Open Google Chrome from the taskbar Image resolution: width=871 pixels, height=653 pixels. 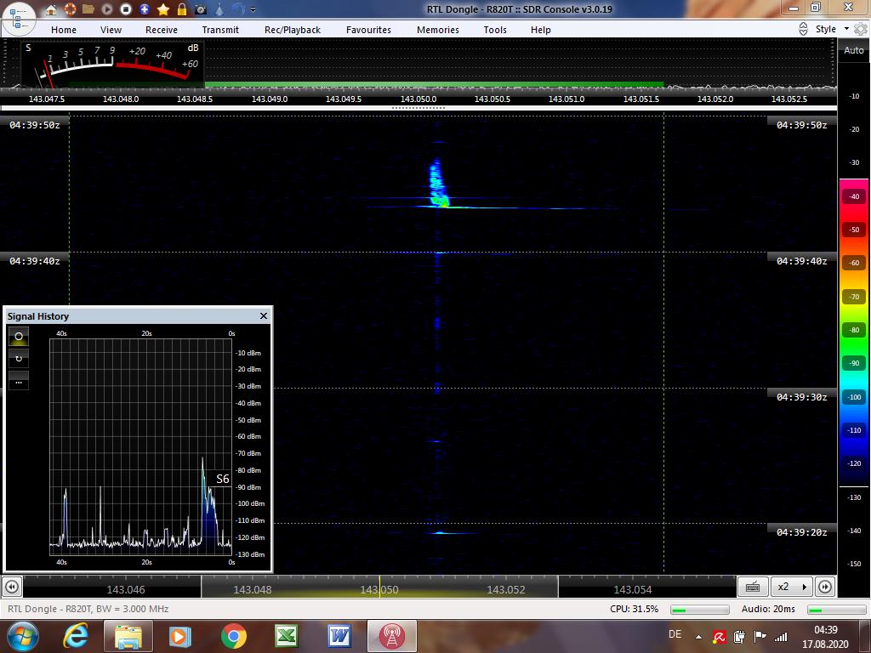tap(234, 636)
